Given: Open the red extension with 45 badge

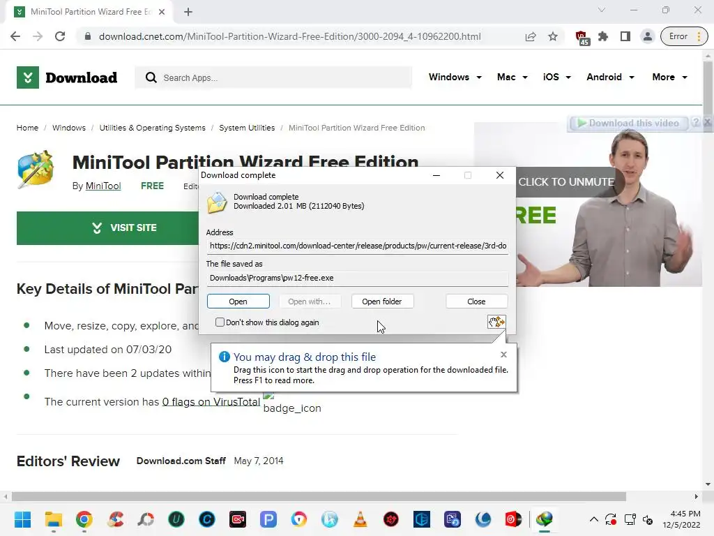Looking at the screenshot, I should click(582, 38).
